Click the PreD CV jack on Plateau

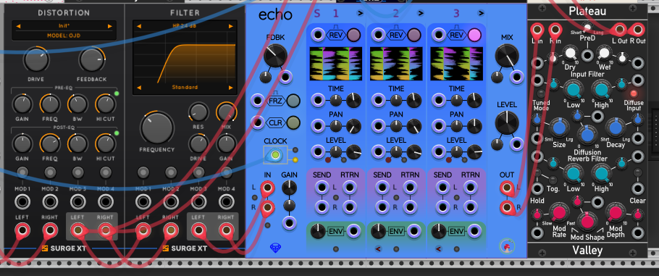tap(587, 55)
